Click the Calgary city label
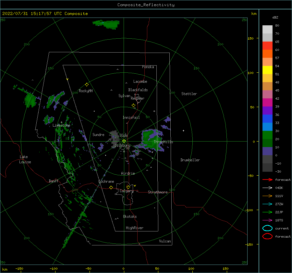292x273 pixels. (x=127, y=191)
